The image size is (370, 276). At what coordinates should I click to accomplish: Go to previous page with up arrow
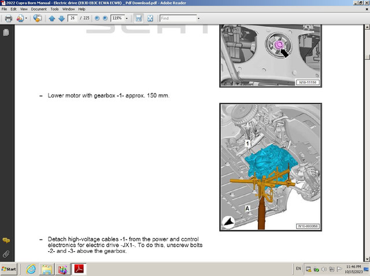coord(52,18)
